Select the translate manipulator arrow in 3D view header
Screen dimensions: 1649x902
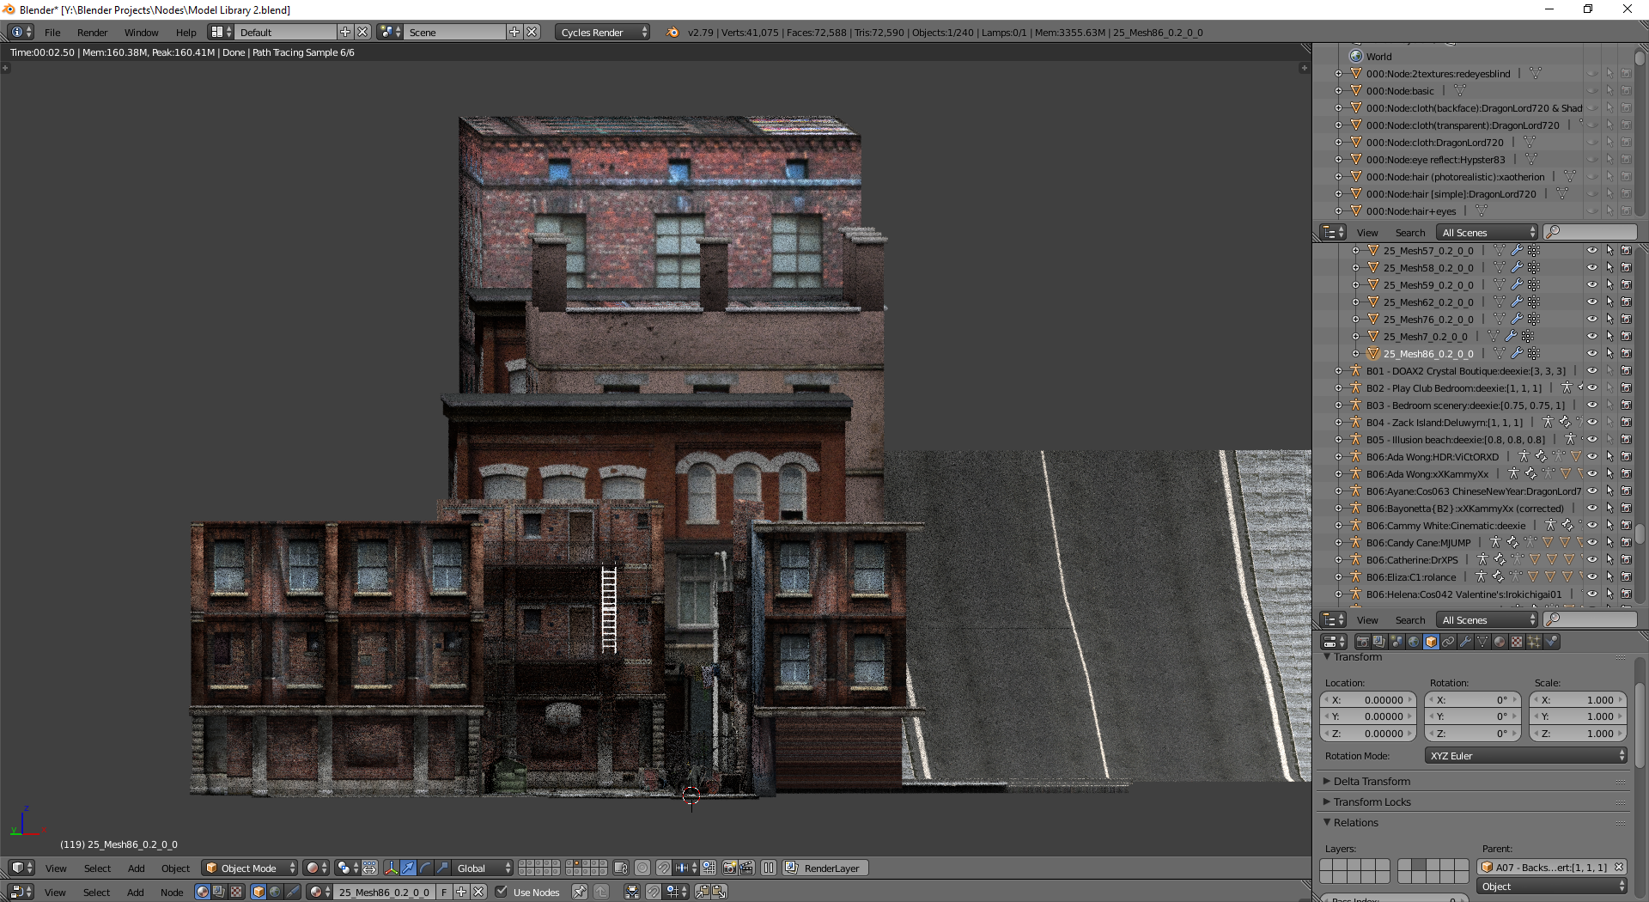409,868
